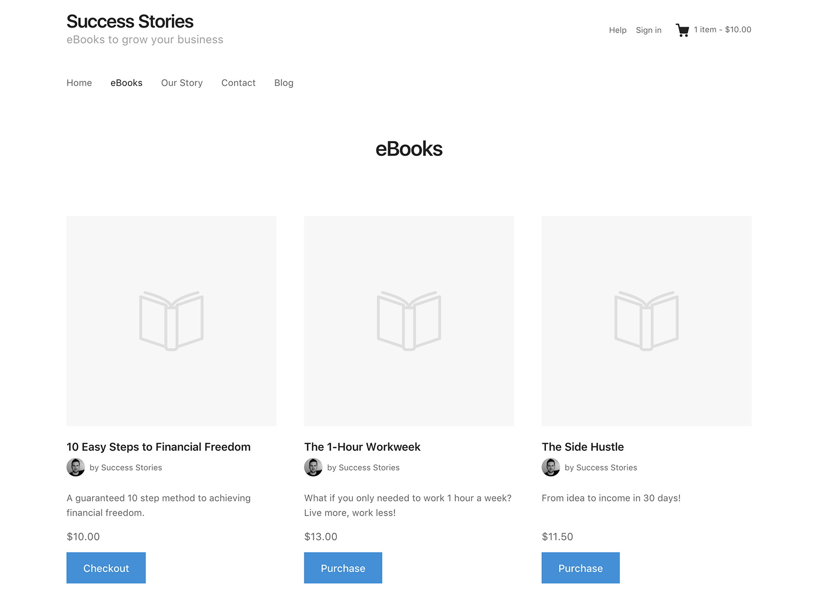Screen dimensions: 818x614
Task: Click the cart total showing 1 item - $10.00
Action: coord(722,30)
